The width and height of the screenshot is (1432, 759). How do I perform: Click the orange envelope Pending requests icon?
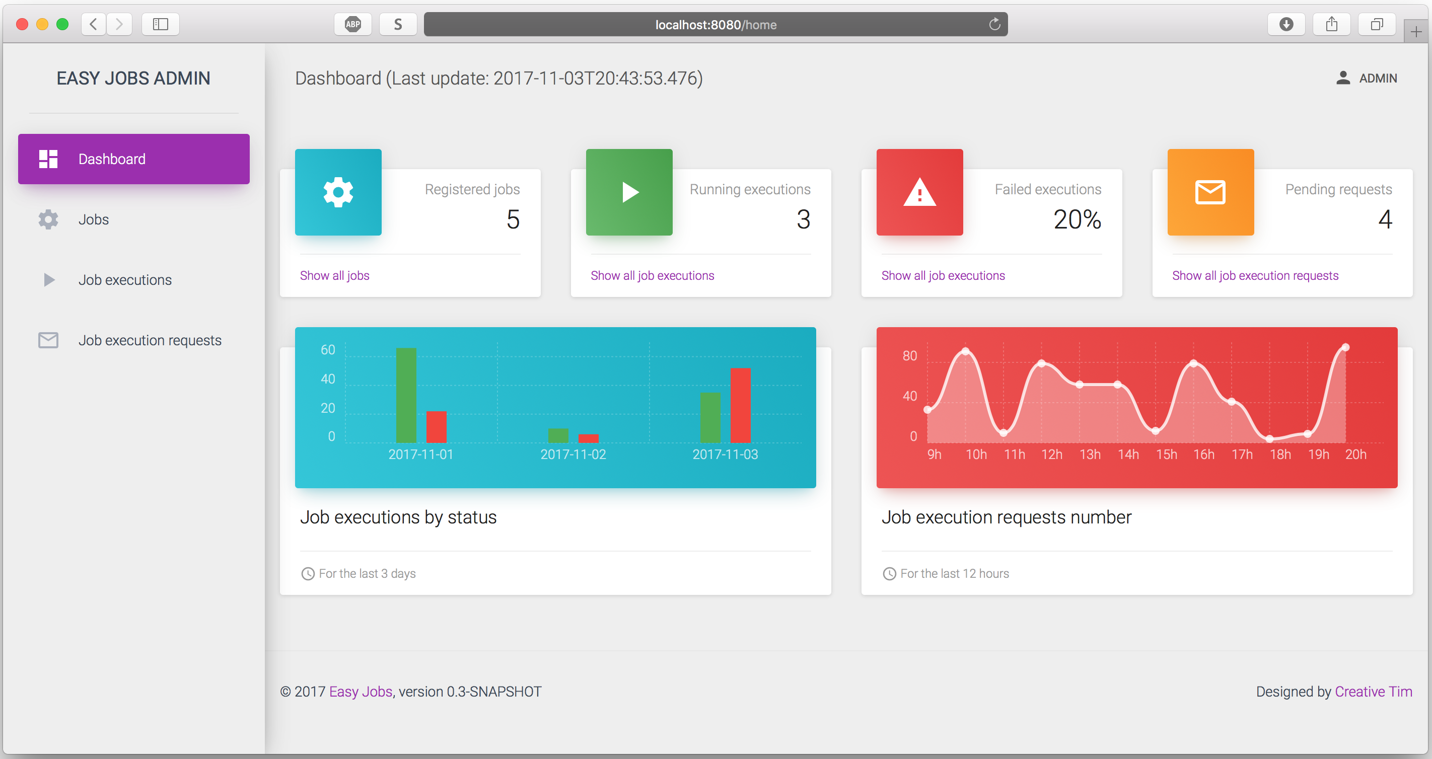[1210, 192]
